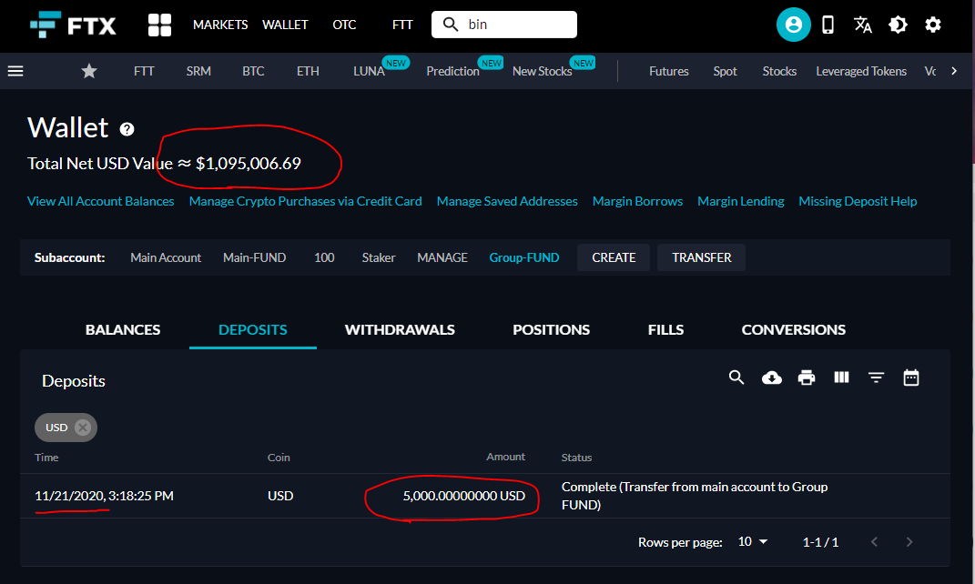The height and width of the screenshot is (584, 975).
Task: Open the FTT top menu item
Action: (402, 25)
